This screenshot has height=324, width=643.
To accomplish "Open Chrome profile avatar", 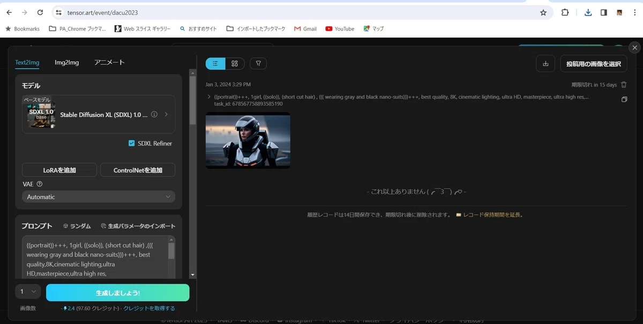I will (x=619, y=12).
